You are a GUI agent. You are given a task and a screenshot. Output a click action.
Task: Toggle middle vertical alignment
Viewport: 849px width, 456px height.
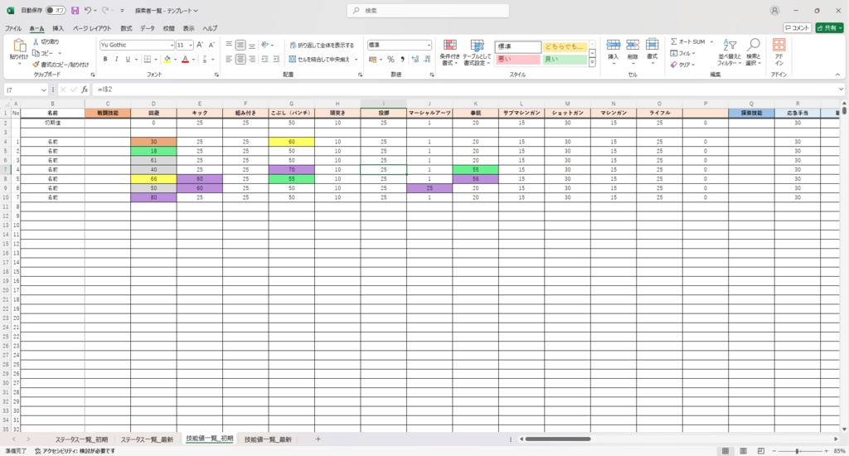(x=240, y=45)
